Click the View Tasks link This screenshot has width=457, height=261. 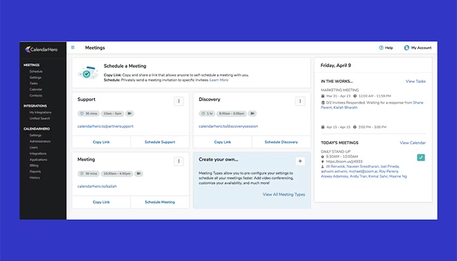[416, 82]
